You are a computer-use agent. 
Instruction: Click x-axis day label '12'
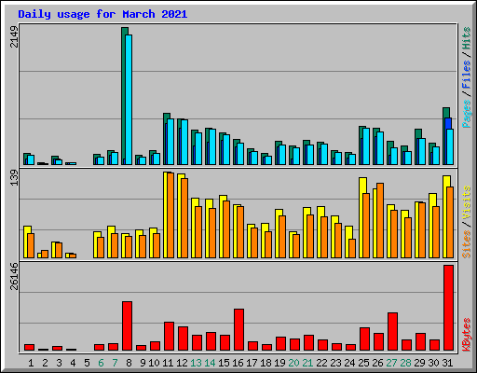click(182, 363)
